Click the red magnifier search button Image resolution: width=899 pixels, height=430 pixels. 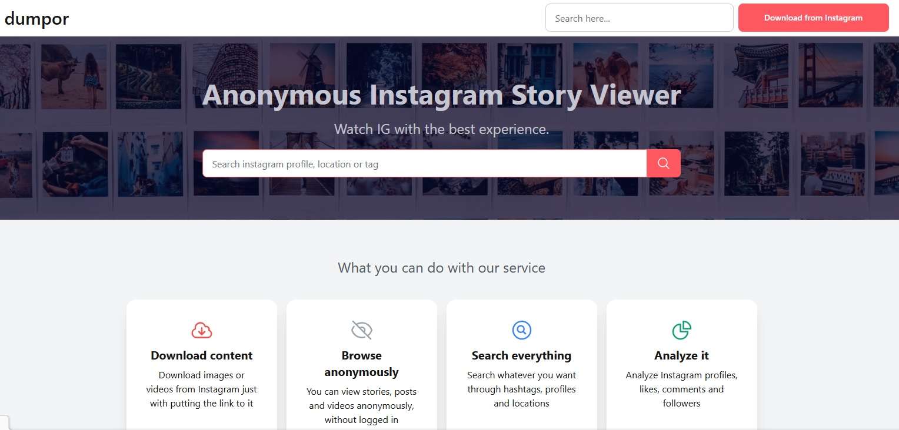coord(663,163)
